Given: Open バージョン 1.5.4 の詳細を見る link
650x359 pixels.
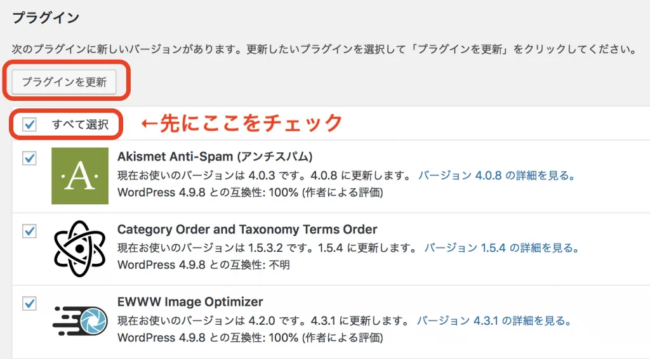Looking at the screenshot, I should pyautogui.click(x=502, y=248).
